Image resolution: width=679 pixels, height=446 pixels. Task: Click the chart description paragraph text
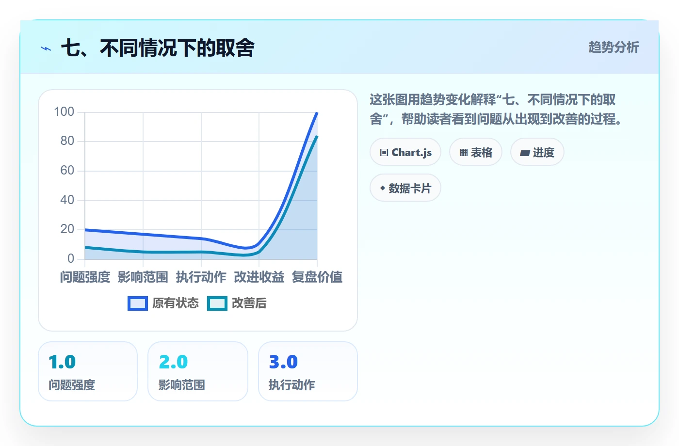(x=496, y=109)
